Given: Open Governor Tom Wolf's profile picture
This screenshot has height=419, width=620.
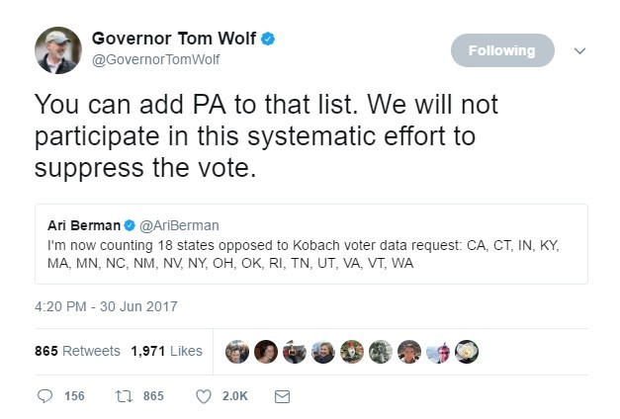Looking at the screenshot, I should (x=57, y=50).
